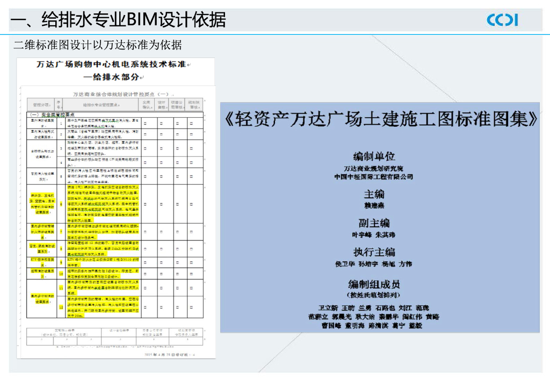Screen dimensions: 550x381
Task: Check the 项目公司审核 box in row 3
Action: click(177, 148)
